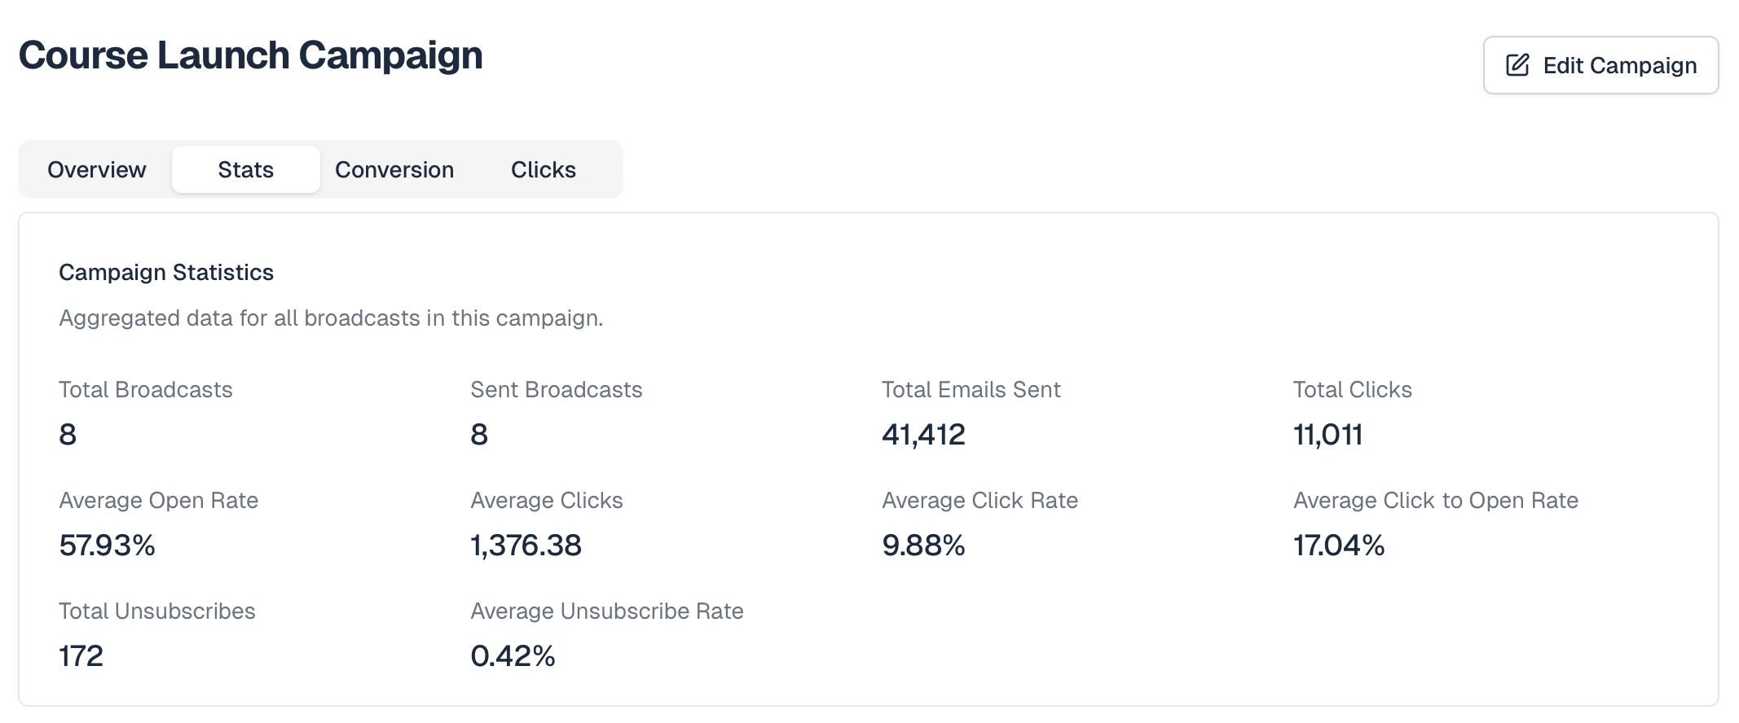
Task: Click the Average Unsubscribe Rate label
Action: pyautogui.click(x=606, y=611)
